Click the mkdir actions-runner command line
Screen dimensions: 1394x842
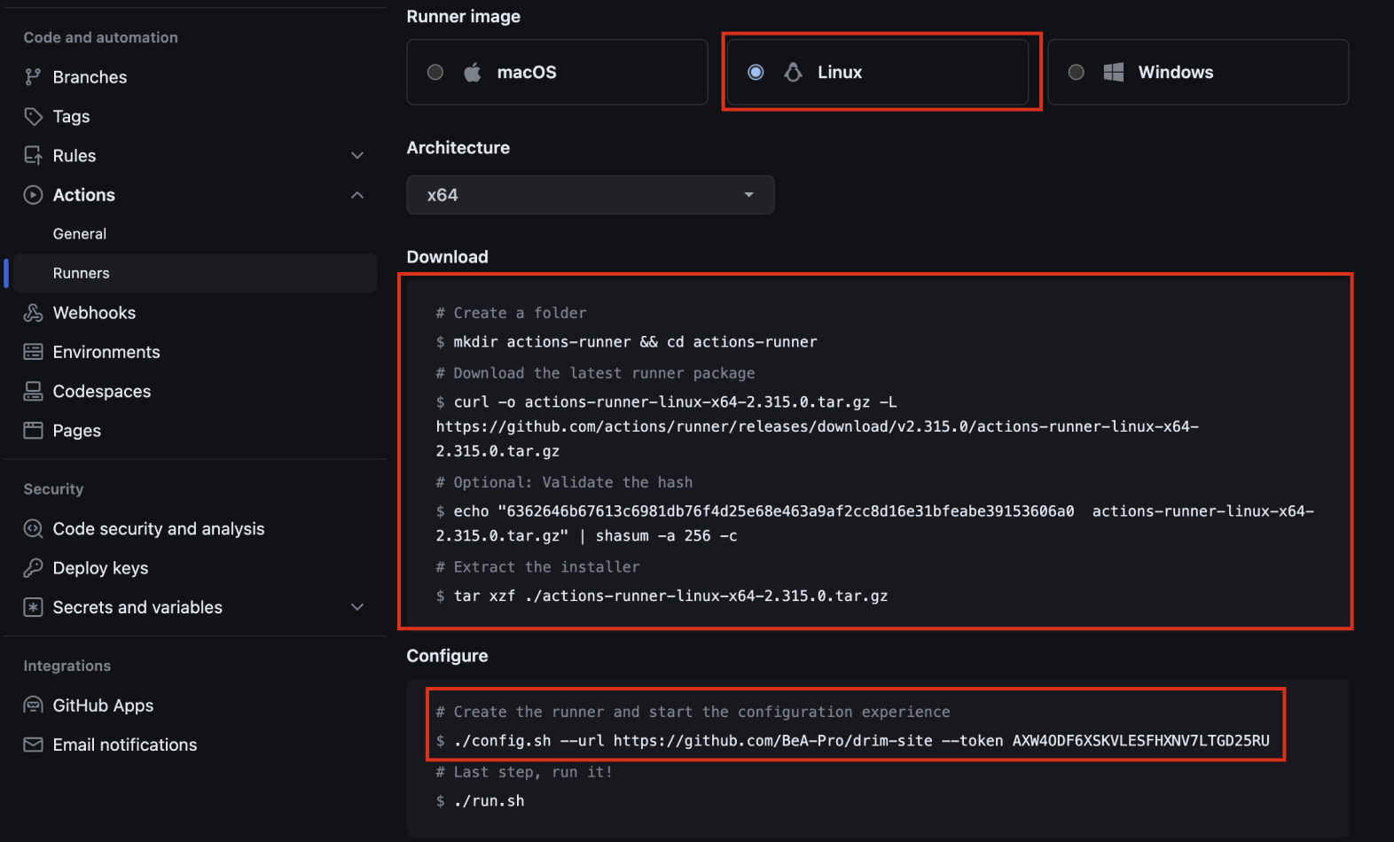click(627, 342)
